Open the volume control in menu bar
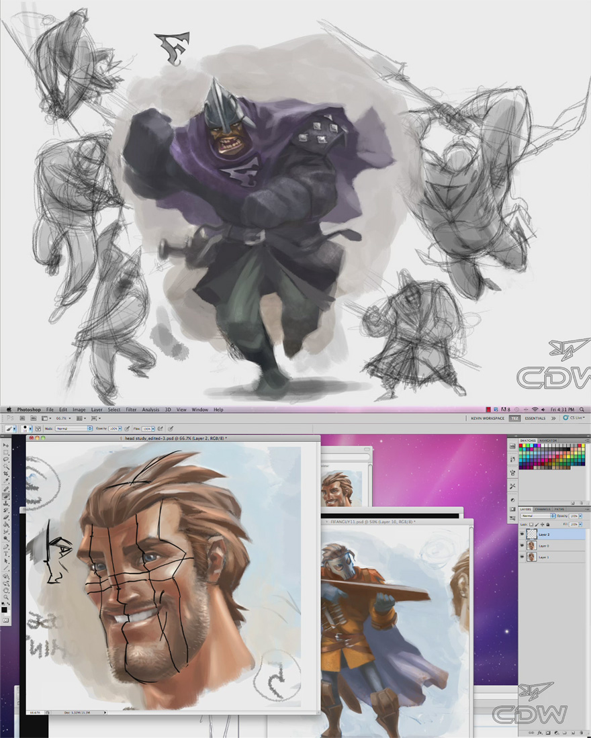 pyautogui.click(x=543, y=410)
